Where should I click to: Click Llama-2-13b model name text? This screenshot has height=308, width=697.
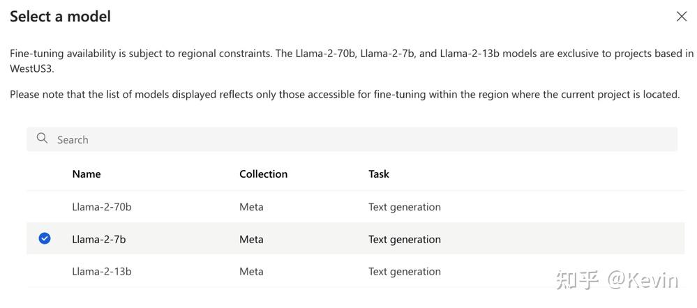(x=102, y=272)
